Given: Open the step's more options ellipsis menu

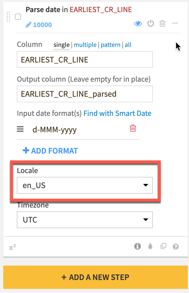Looking at the screenshot, I should coord(175,23).
